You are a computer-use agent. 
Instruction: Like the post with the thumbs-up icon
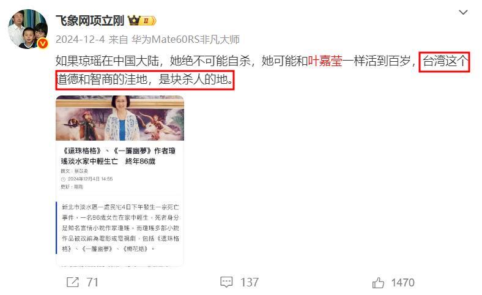click(x=378, y=282)
